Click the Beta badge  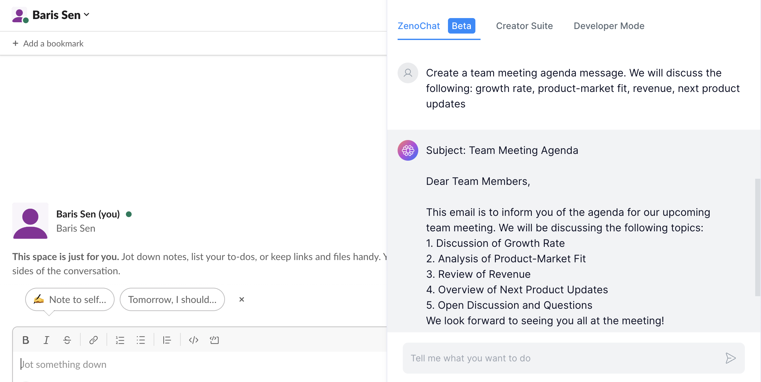[462, 26]
